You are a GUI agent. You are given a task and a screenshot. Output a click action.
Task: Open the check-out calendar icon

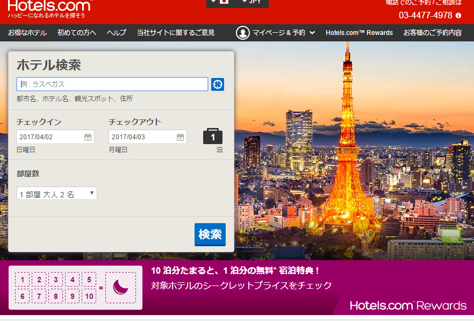[x=181, y=137]
